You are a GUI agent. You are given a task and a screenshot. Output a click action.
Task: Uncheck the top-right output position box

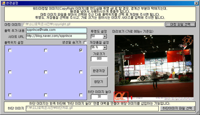81,50
